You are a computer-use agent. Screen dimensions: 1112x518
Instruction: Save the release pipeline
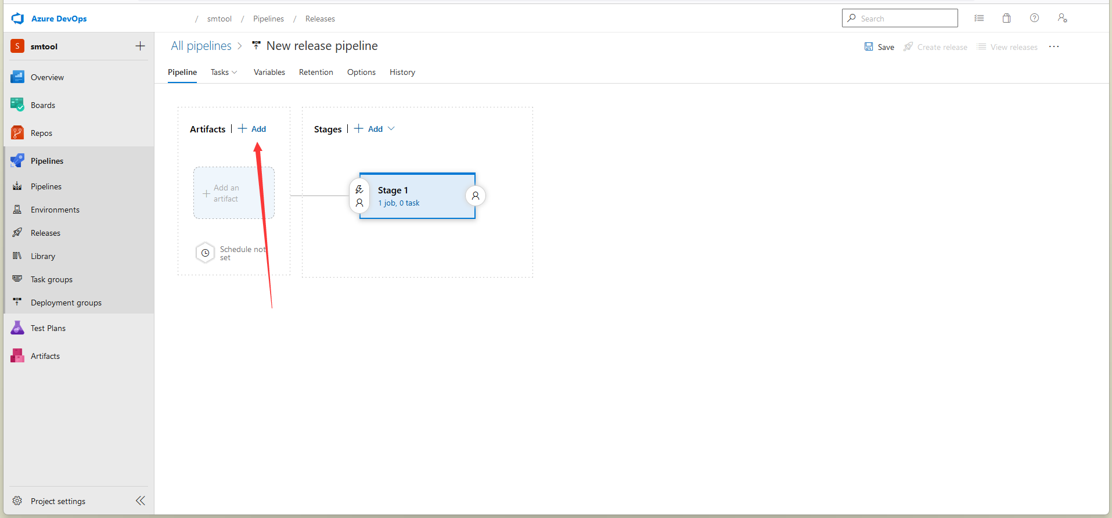pos(879,47)
